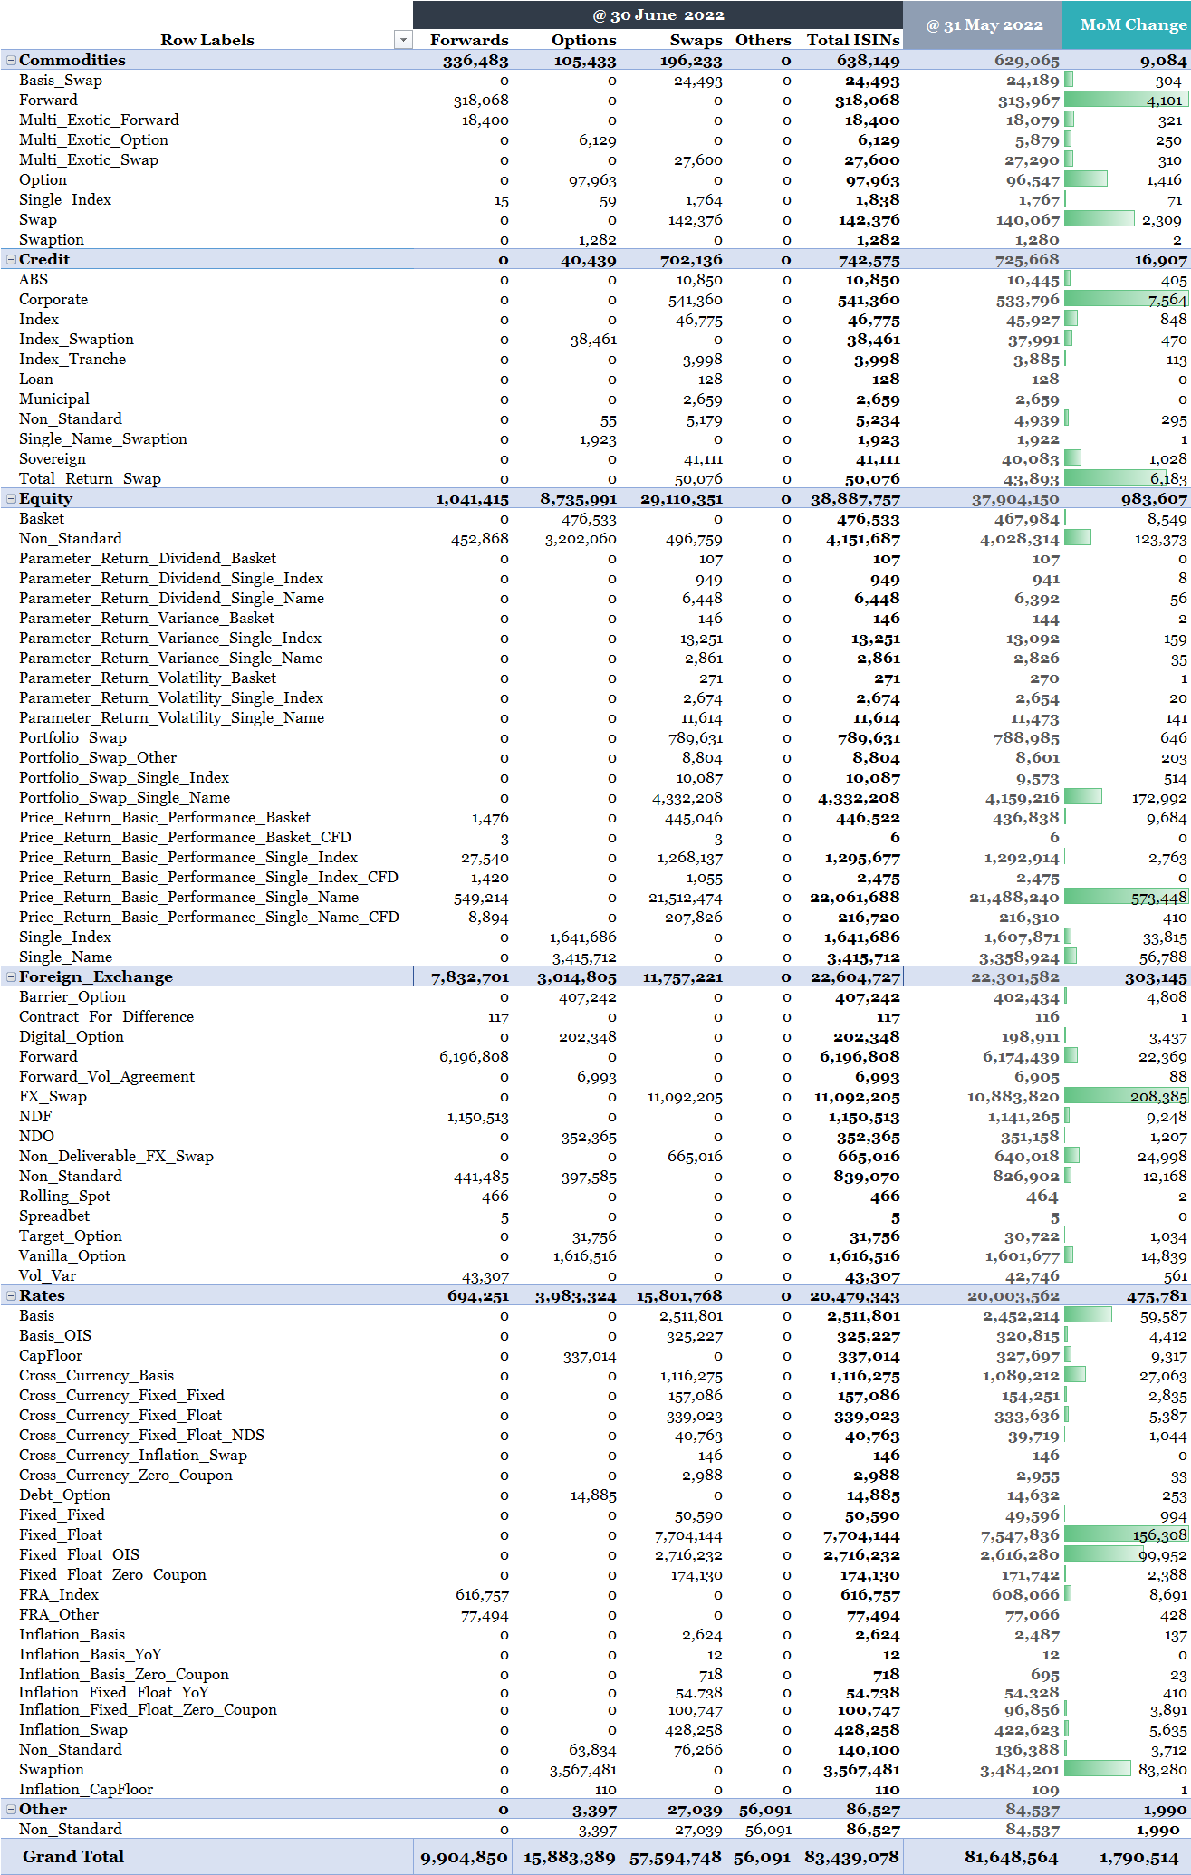The image size is (1191, 1875).
Task: Select the NDF row label
Action: [35, 1116]
